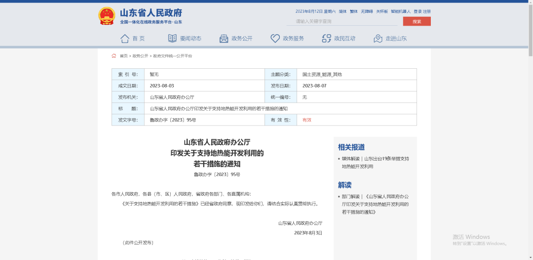Viewport: 533px width, 260px height.
Task: Click the national emblem logo in header
Action: [106, 16]
